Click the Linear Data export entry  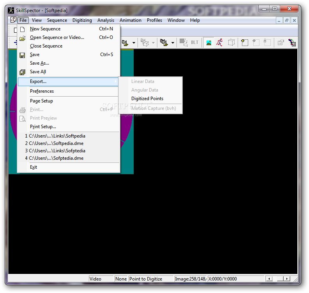tap(150, 81)
